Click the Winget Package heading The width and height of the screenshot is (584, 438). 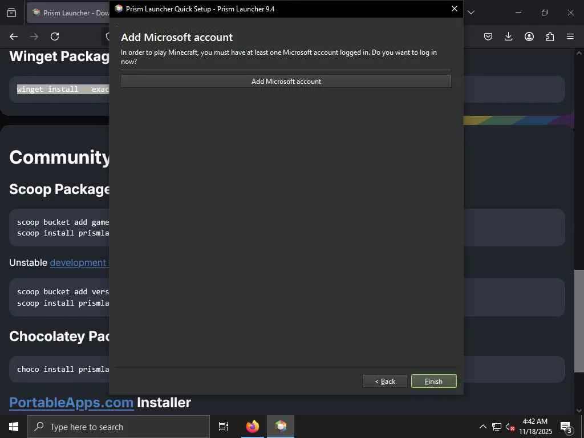[59, 56]
